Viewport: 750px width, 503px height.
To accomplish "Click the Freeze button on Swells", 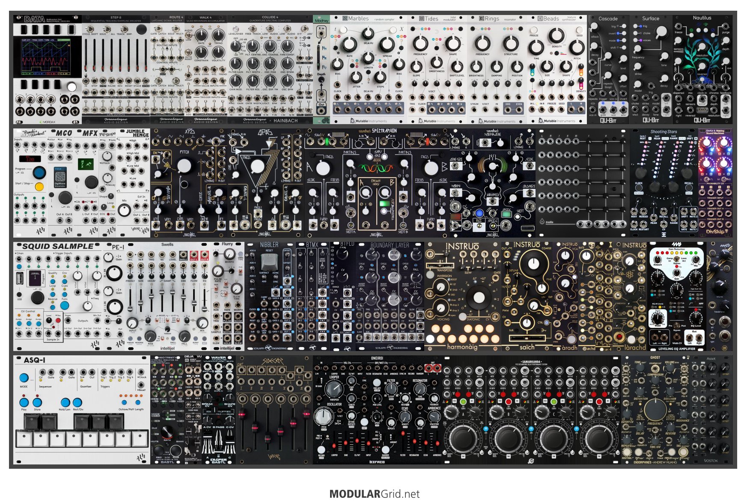I will (130, 339).
